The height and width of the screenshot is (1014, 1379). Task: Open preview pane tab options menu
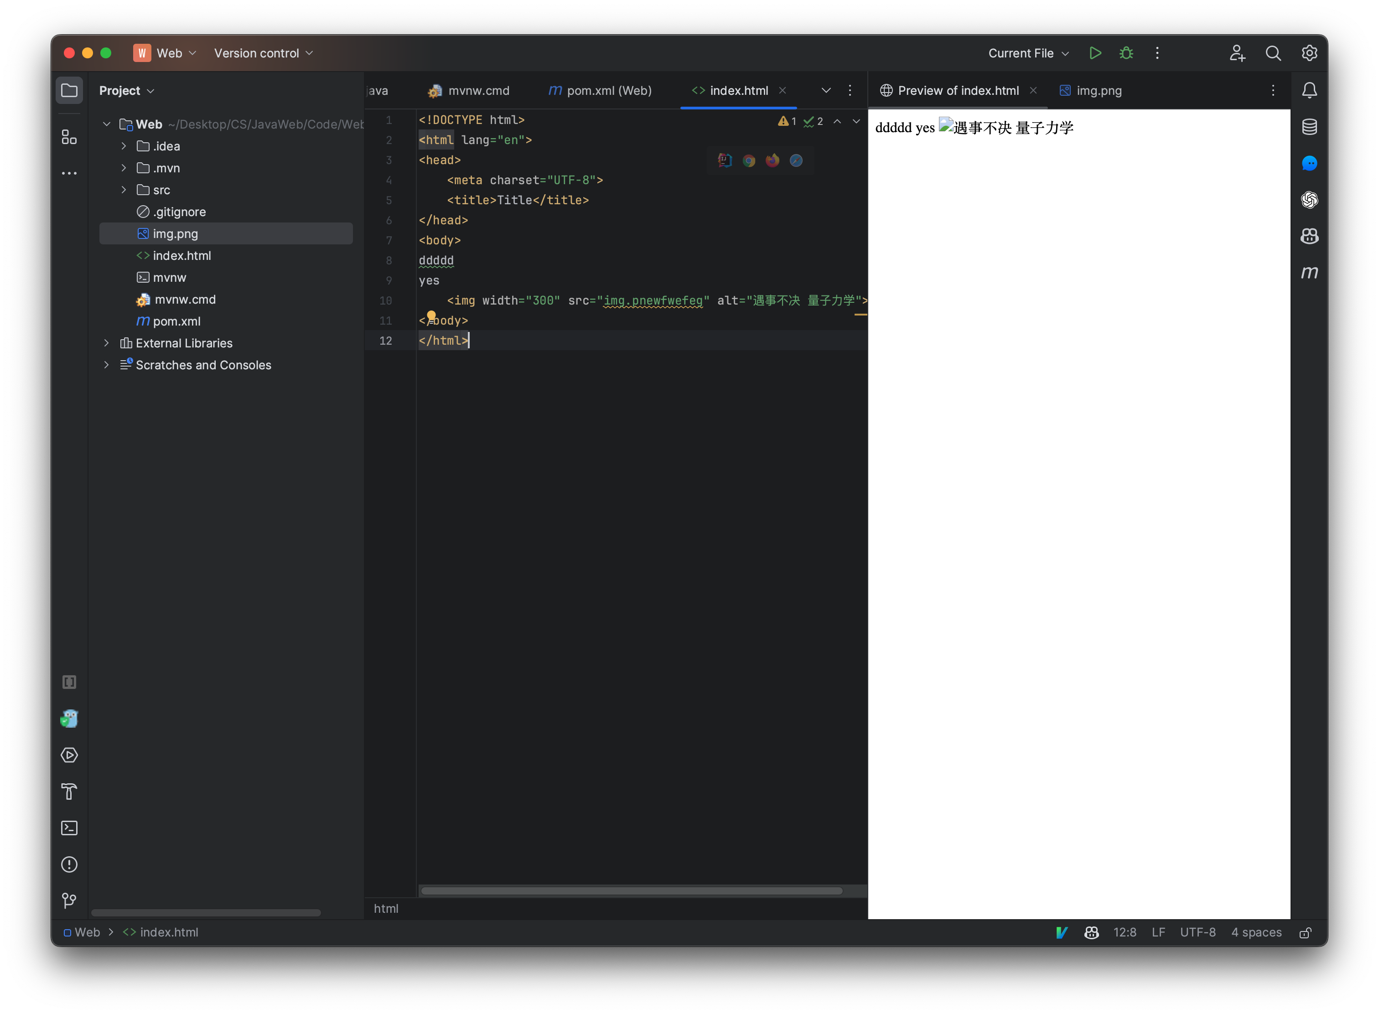tap(1273, 91)
